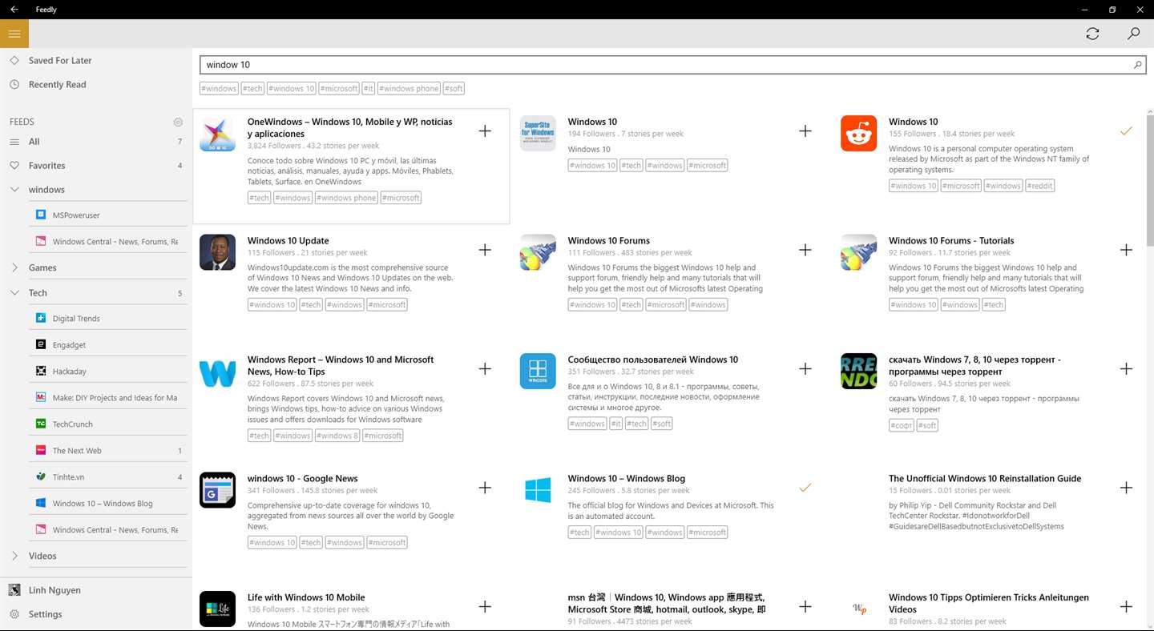
Task: Add OneWindows feed with plus icon
Action: [x=485, y=131]
